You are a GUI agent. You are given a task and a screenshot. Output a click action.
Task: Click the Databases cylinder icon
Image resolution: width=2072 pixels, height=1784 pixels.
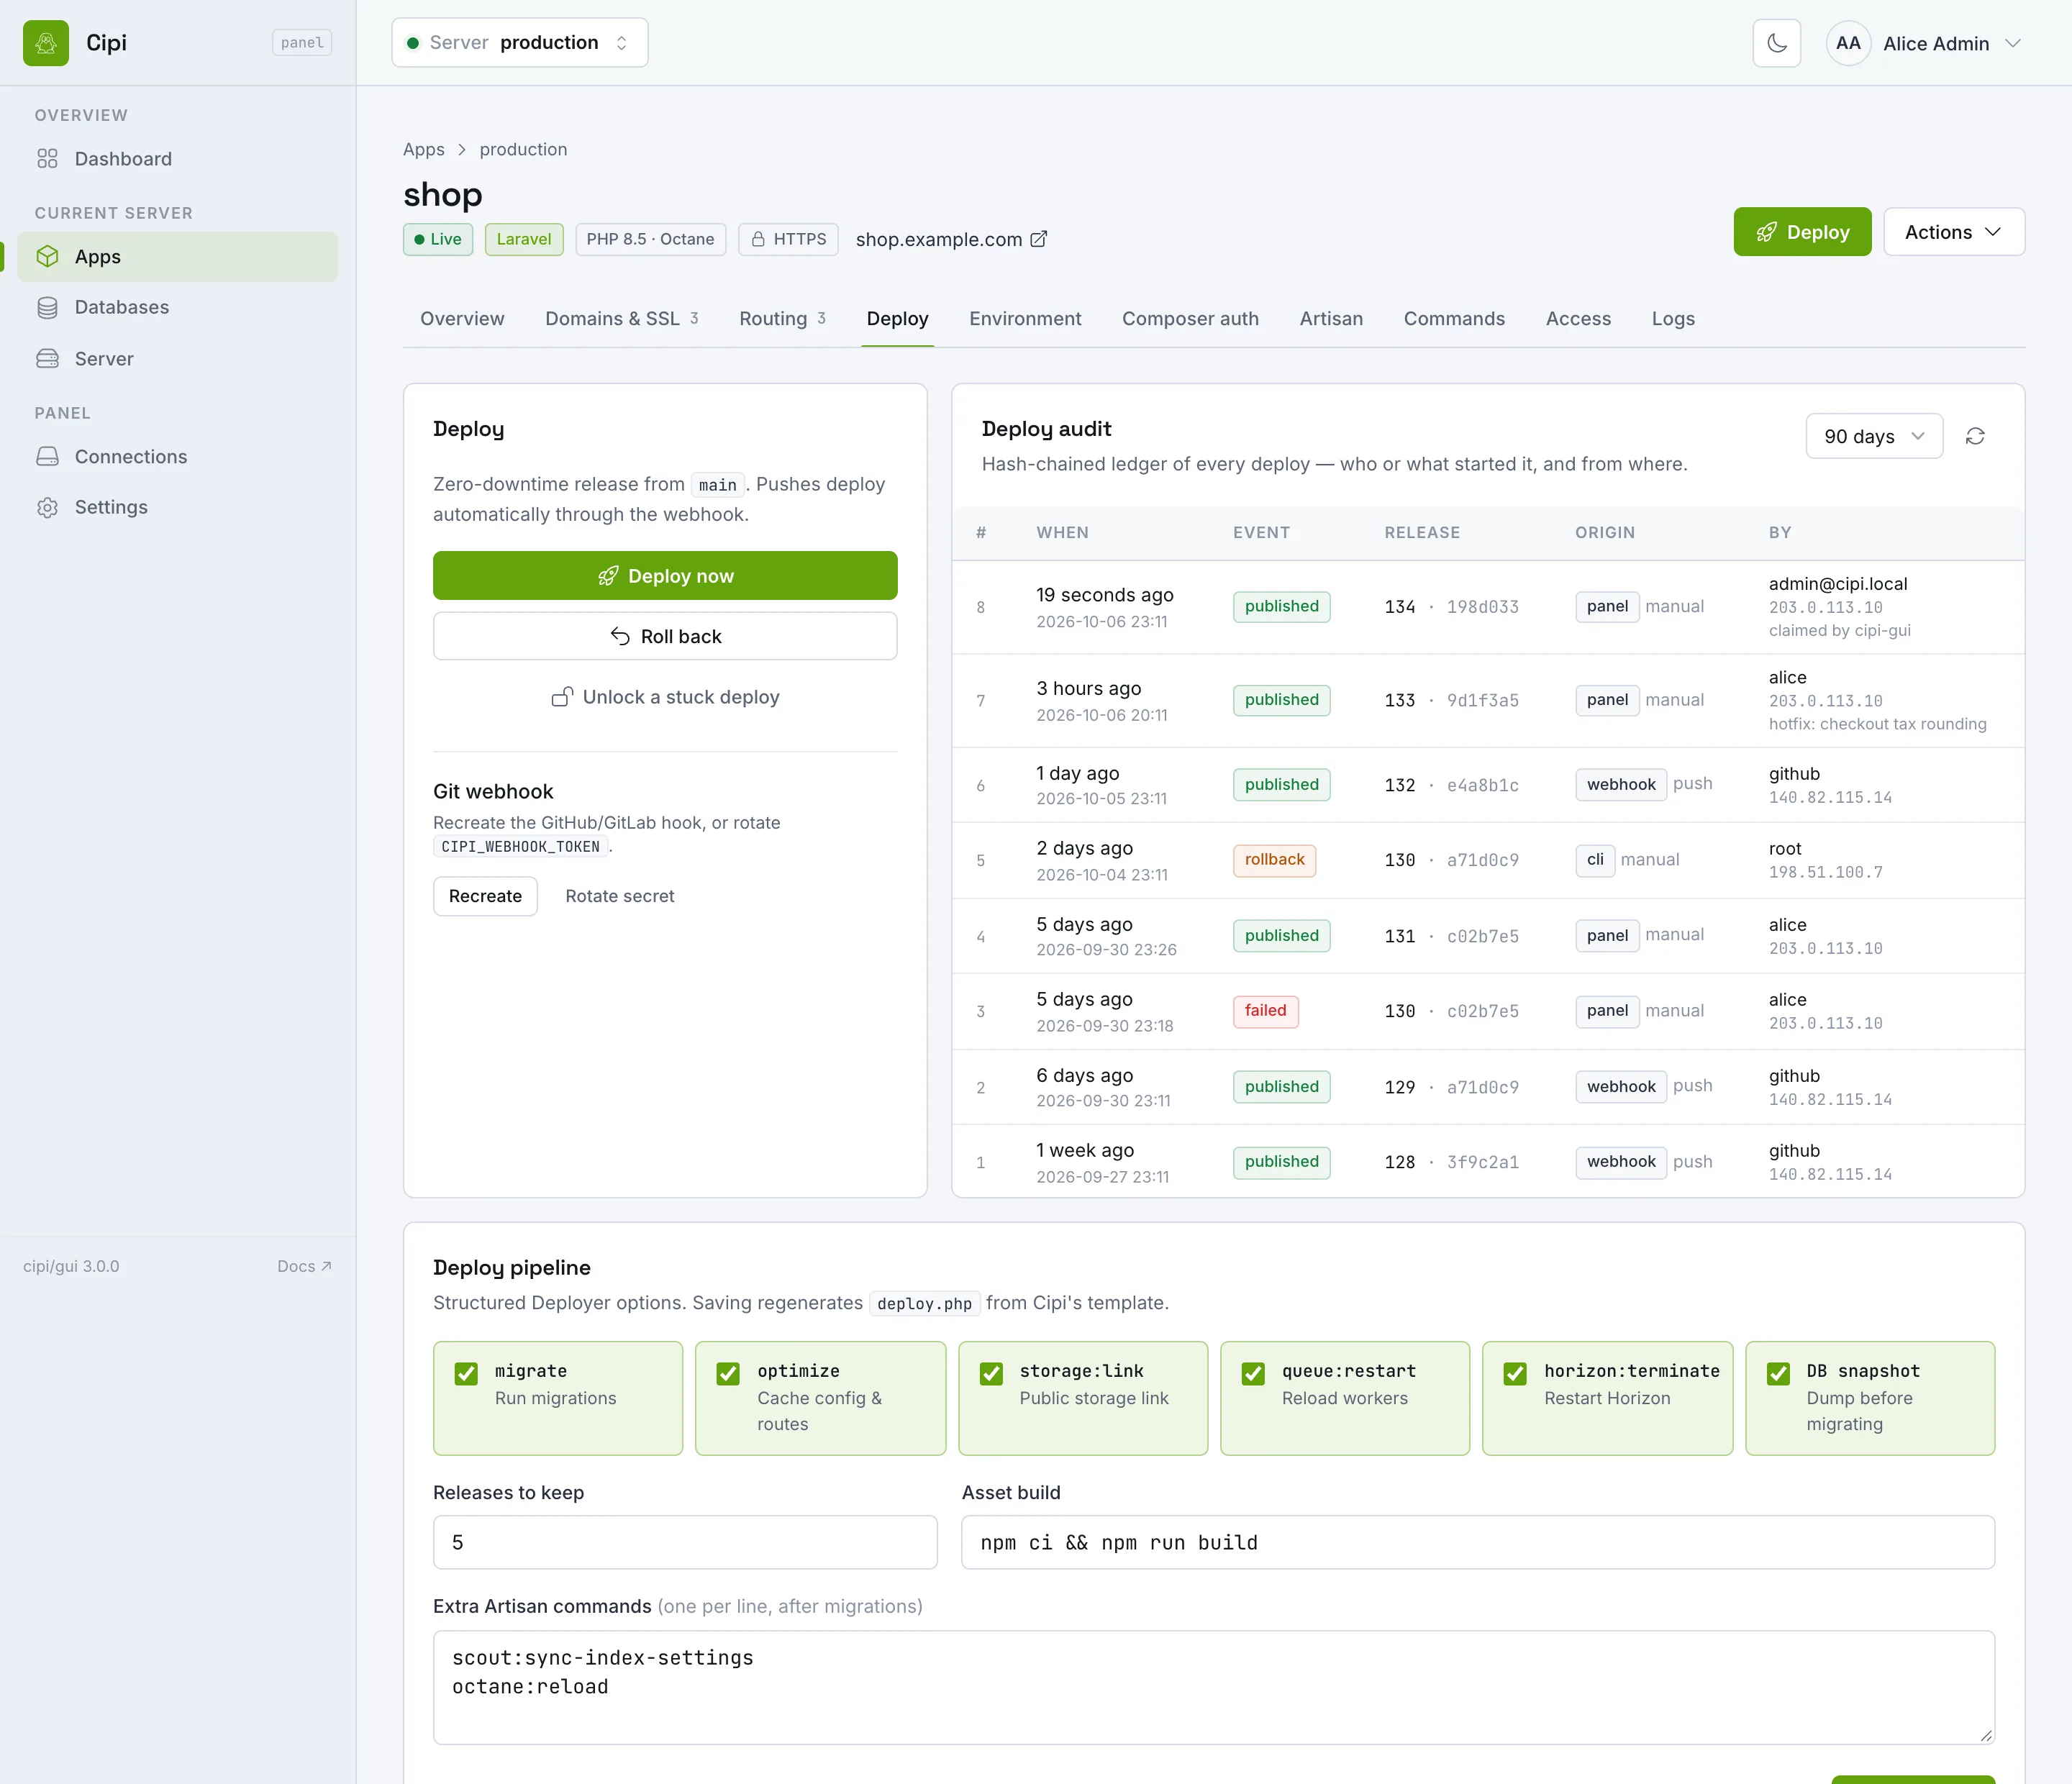(47, 308)
